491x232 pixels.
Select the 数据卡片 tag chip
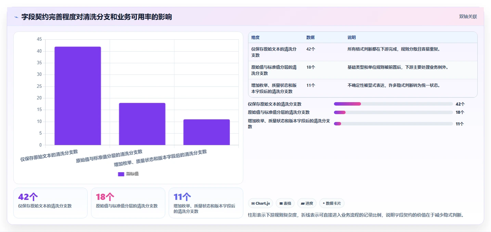332,203
